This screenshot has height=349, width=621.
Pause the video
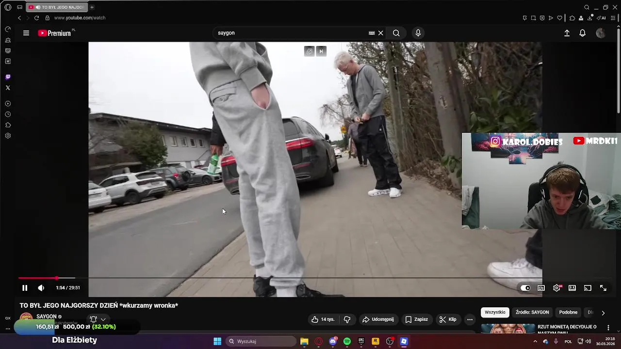[x=25, y=288]
